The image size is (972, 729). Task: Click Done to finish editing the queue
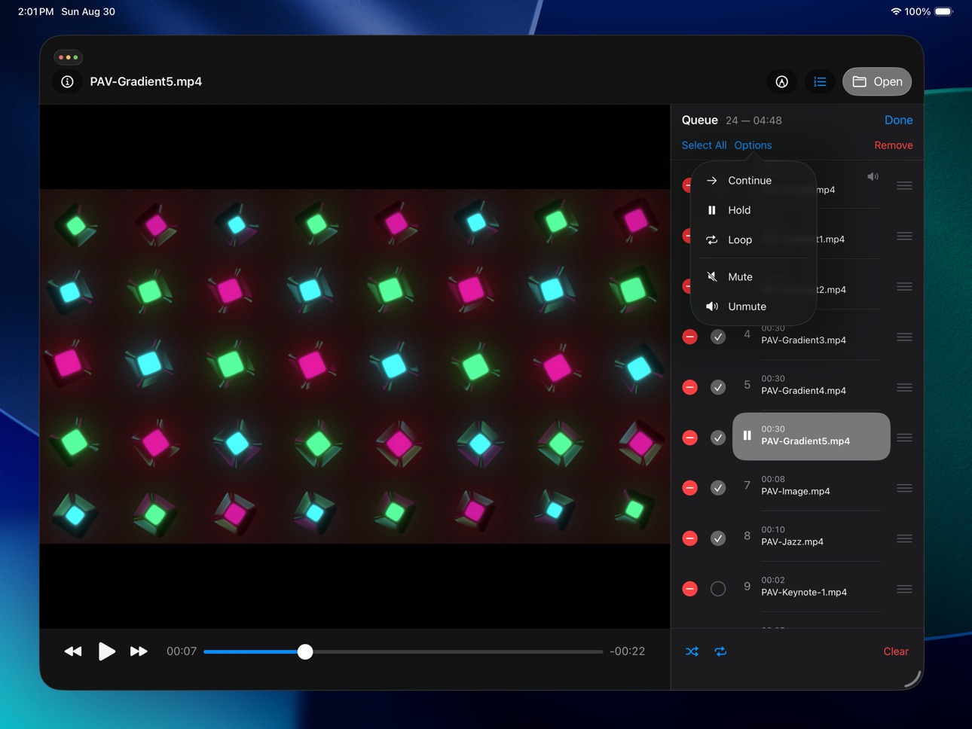(x=898, y=120)
